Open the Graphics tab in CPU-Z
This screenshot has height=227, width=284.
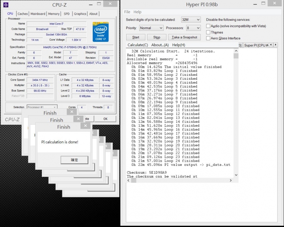80,14
